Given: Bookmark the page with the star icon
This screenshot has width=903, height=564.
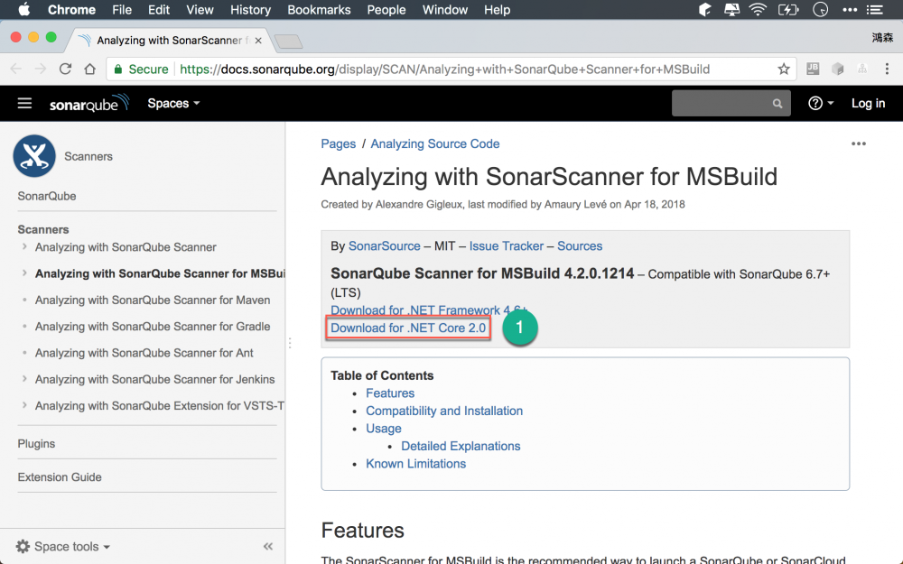Looking at the screenshot, I should click(784, 68).
